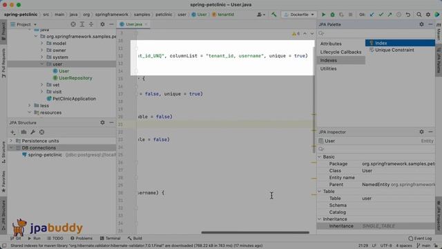The height and width of the screenshot is (249, 442).
Task: Select Lifecycle Callbacks in JPA Palette
Action: pyautogui.click(x=340, y=52)
